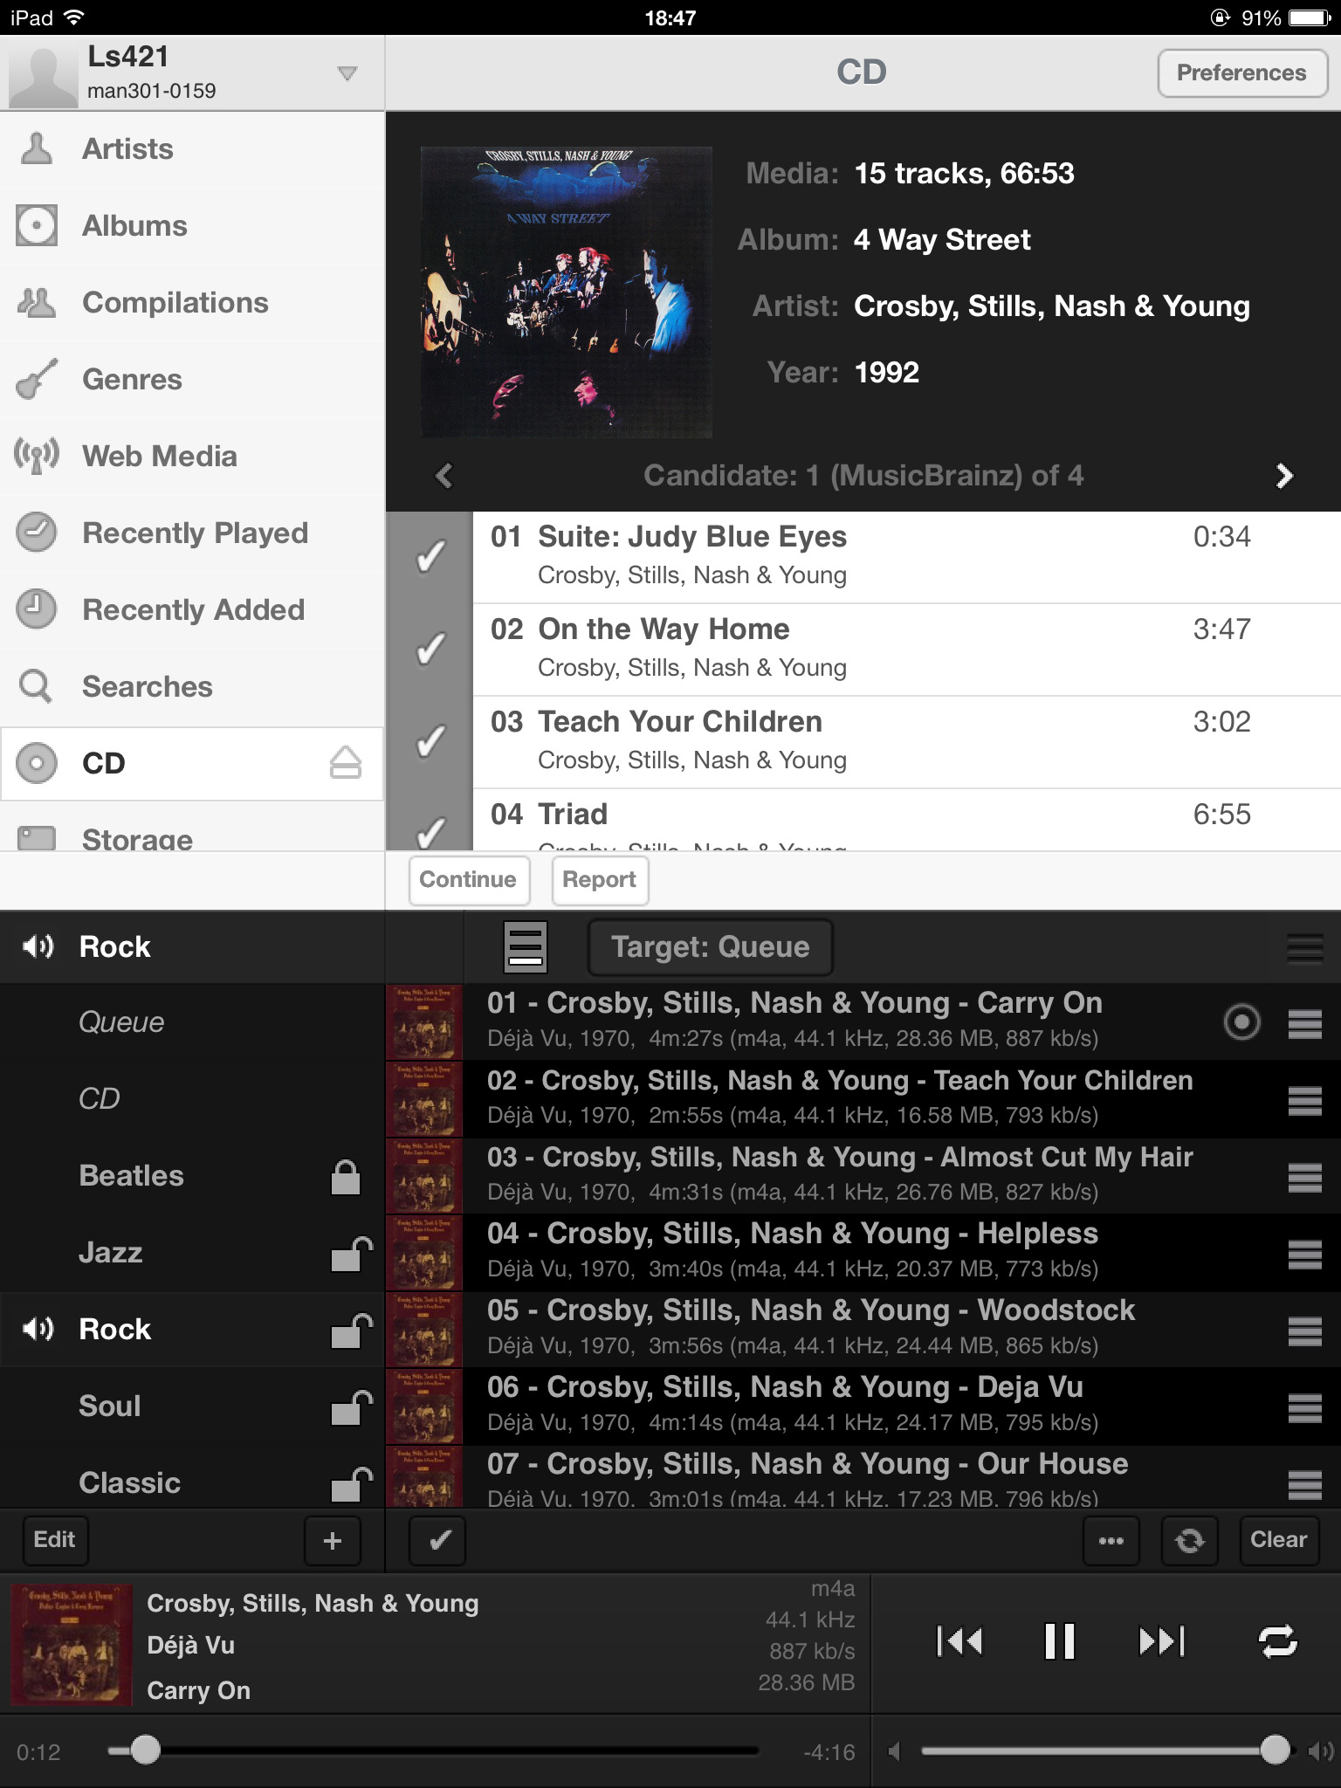Grab reorder handle of Our House track
1341x1788 pixels.
point(1304,1484)
